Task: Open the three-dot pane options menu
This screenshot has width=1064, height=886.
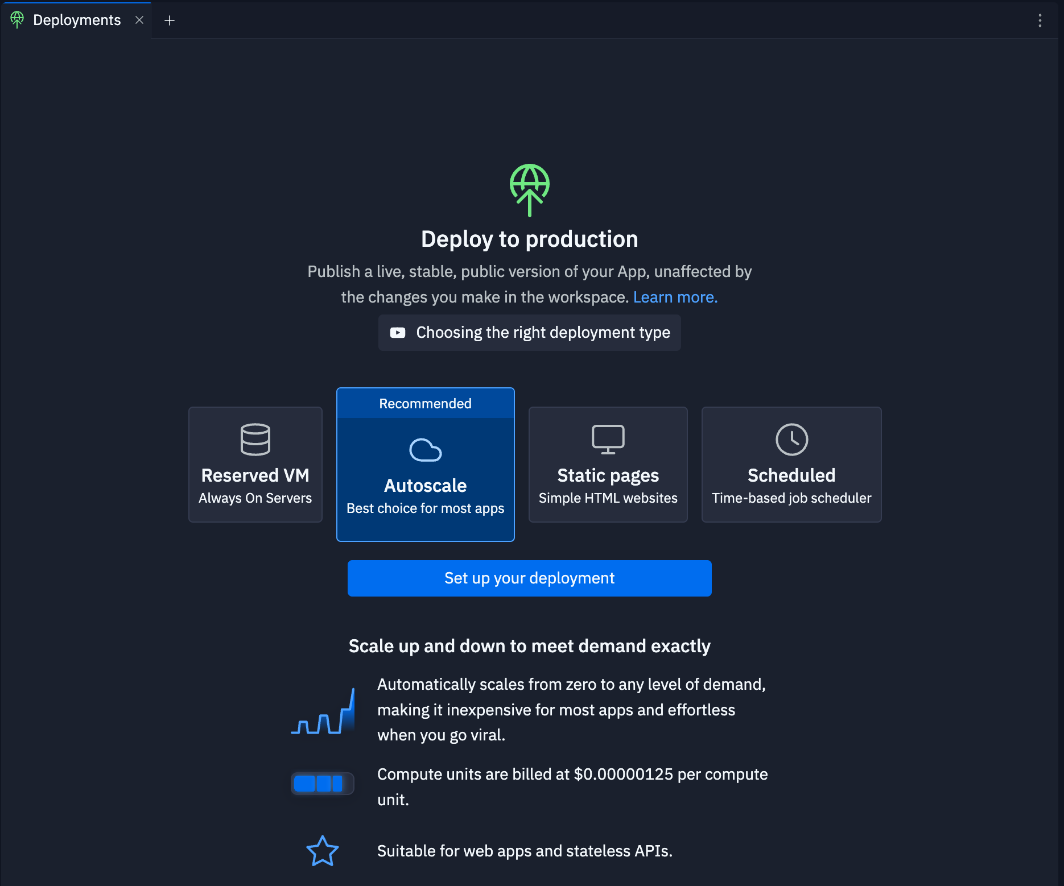Action: point(1040,20)
